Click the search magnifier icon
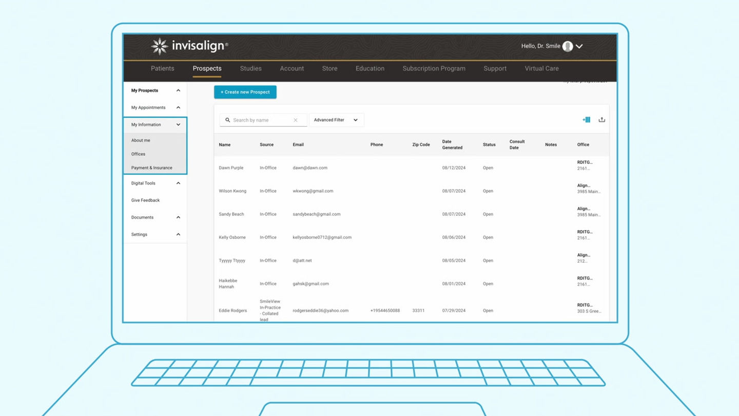 point(228,120)
